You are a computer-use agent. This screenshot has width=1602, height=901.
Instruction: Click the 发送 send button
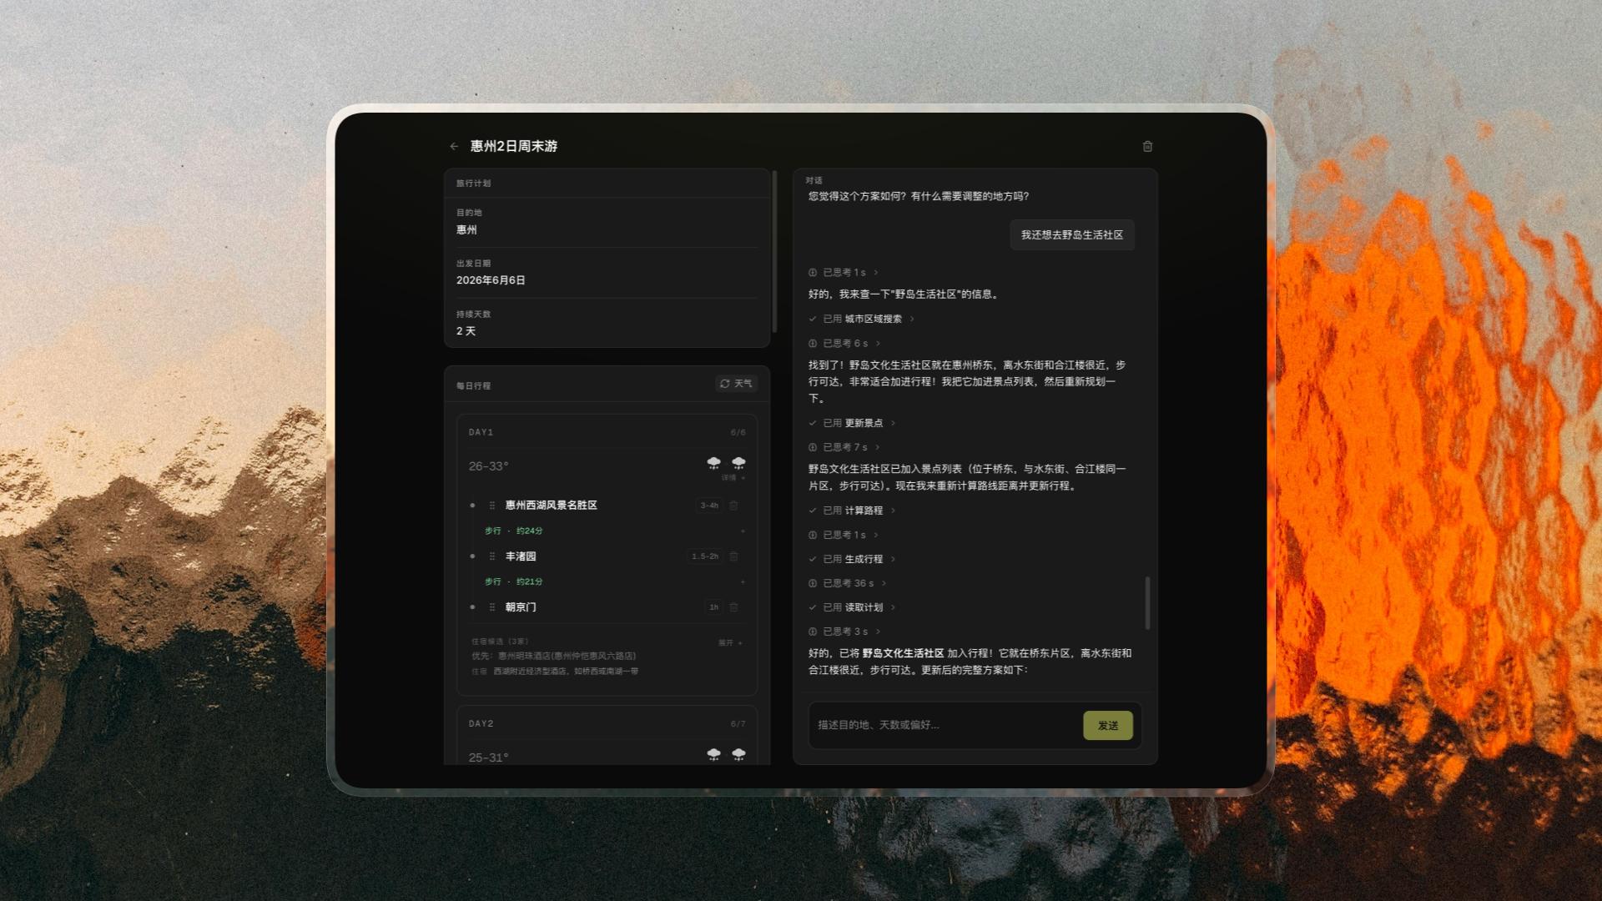[1107, 726]
